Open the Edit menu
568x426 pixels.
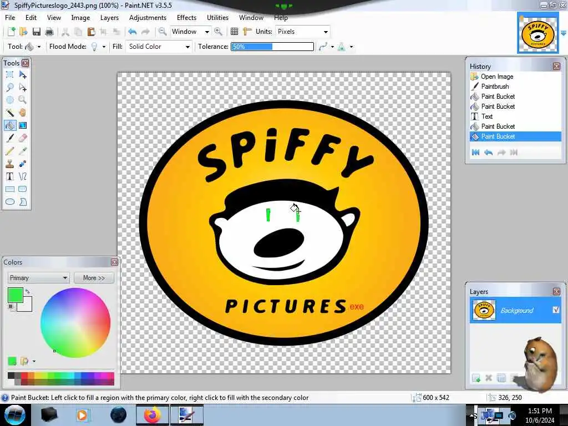pos(31,17)
